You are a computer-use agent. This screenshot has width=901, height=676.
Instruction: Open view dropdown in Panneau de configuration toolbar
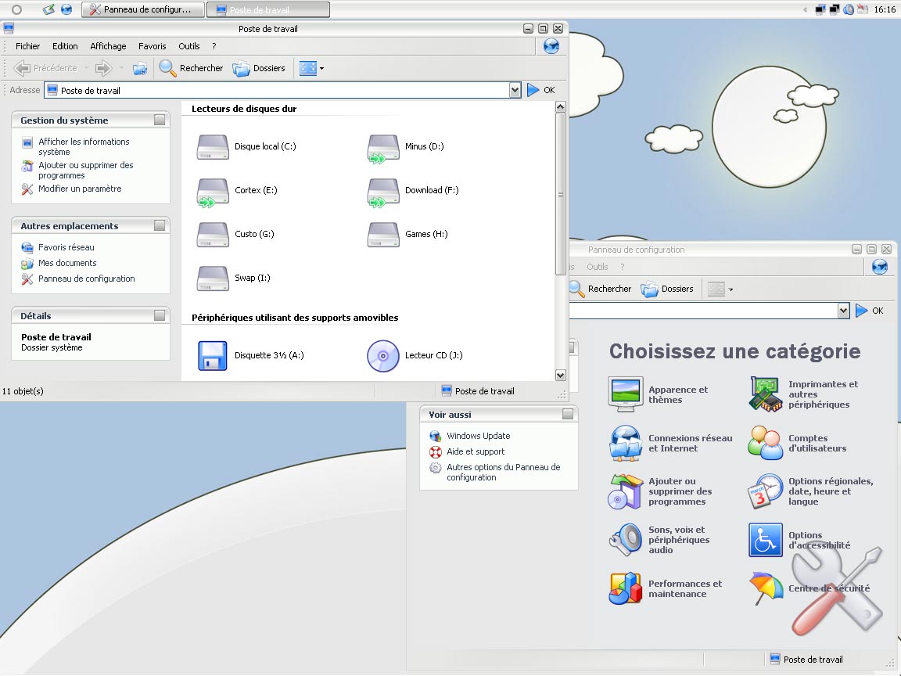[731, 289]
